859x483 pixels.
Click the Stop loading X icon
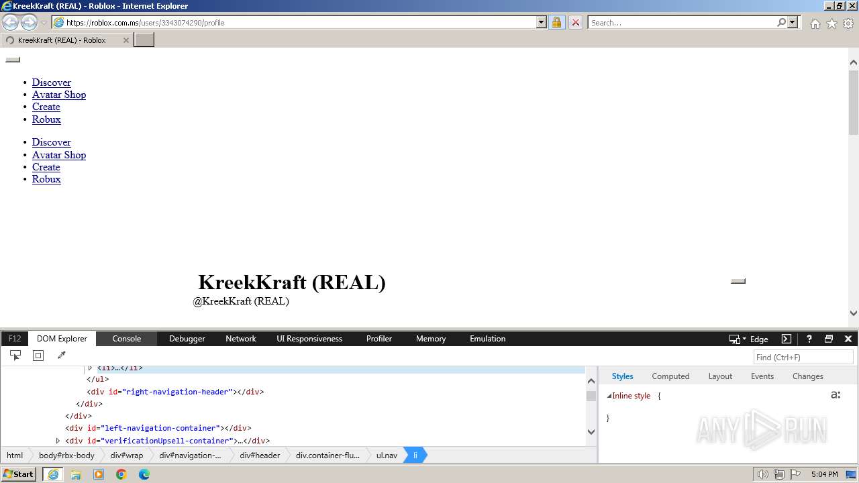pos(575,22)
